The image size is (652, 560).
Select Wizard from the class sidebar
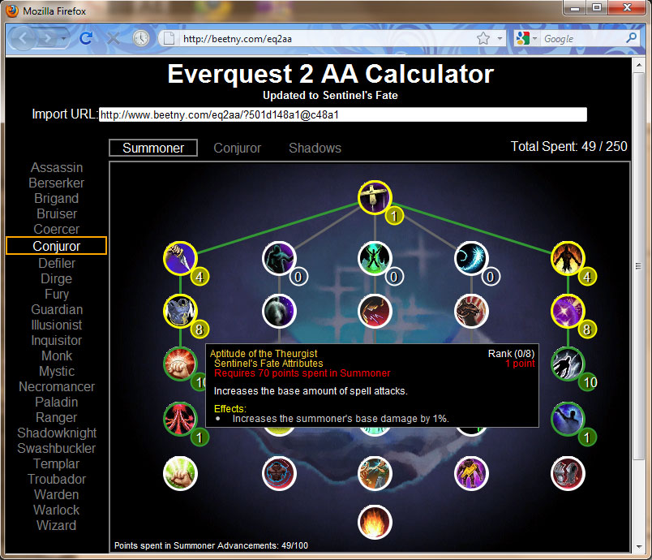[56, 525]
